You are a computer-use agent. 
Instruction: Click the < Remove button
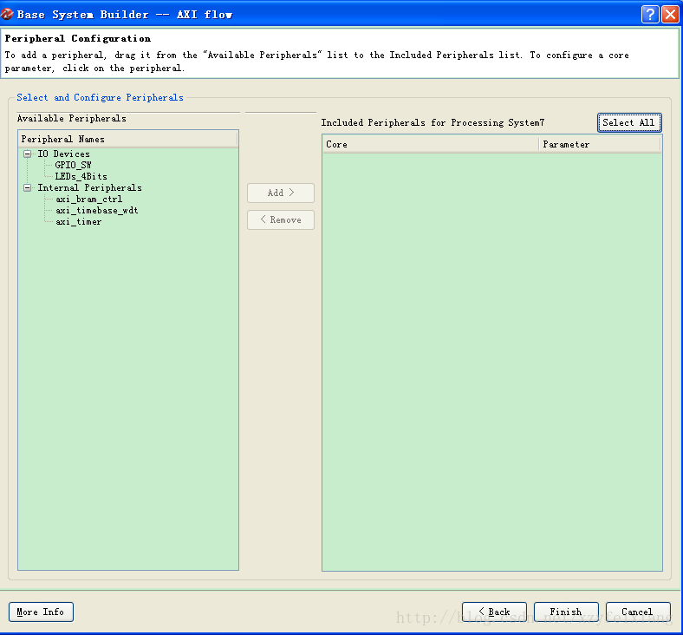[281, 219]
